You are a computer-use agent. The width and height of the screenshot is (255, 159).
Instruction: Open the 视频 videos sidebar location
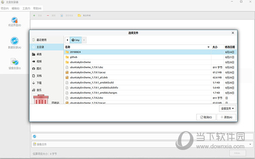[x=47, y=61]
